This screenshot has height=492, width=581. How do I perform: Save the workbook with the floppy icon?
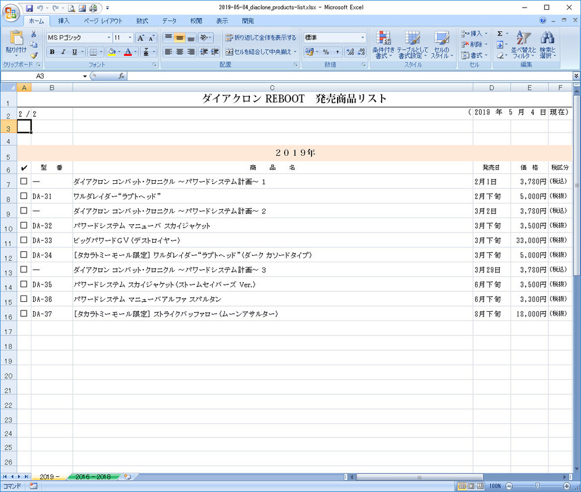point(29,8)
